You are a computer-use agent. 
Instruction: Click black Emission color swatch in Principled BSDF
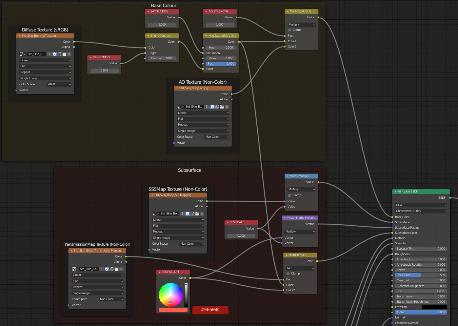[x=434, y=307]
